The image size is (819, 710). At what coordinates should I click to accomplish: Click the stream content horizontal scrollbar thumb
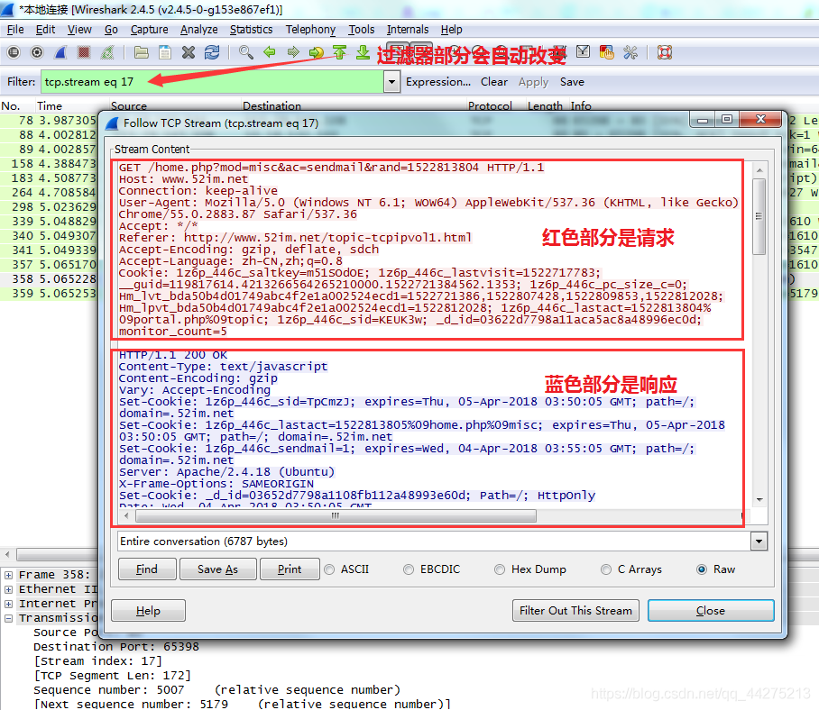[336, 516]
